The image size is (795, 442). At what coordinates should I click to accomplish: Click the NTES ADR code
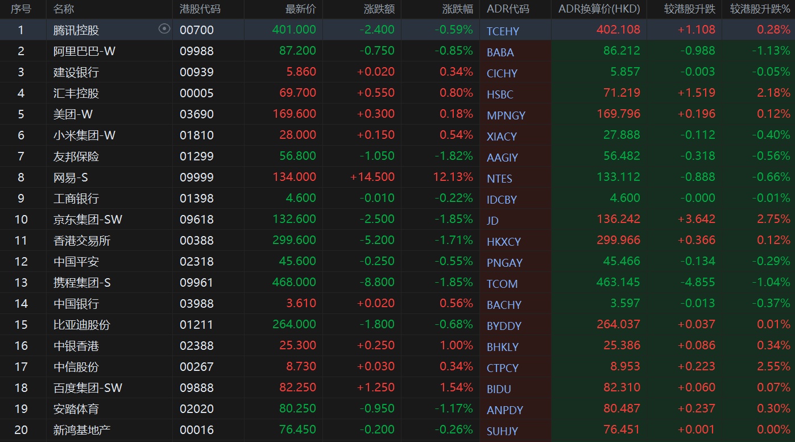click(x=499, y=179)
